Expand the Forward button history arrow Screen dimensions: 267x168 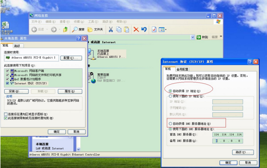pos(59,29)
